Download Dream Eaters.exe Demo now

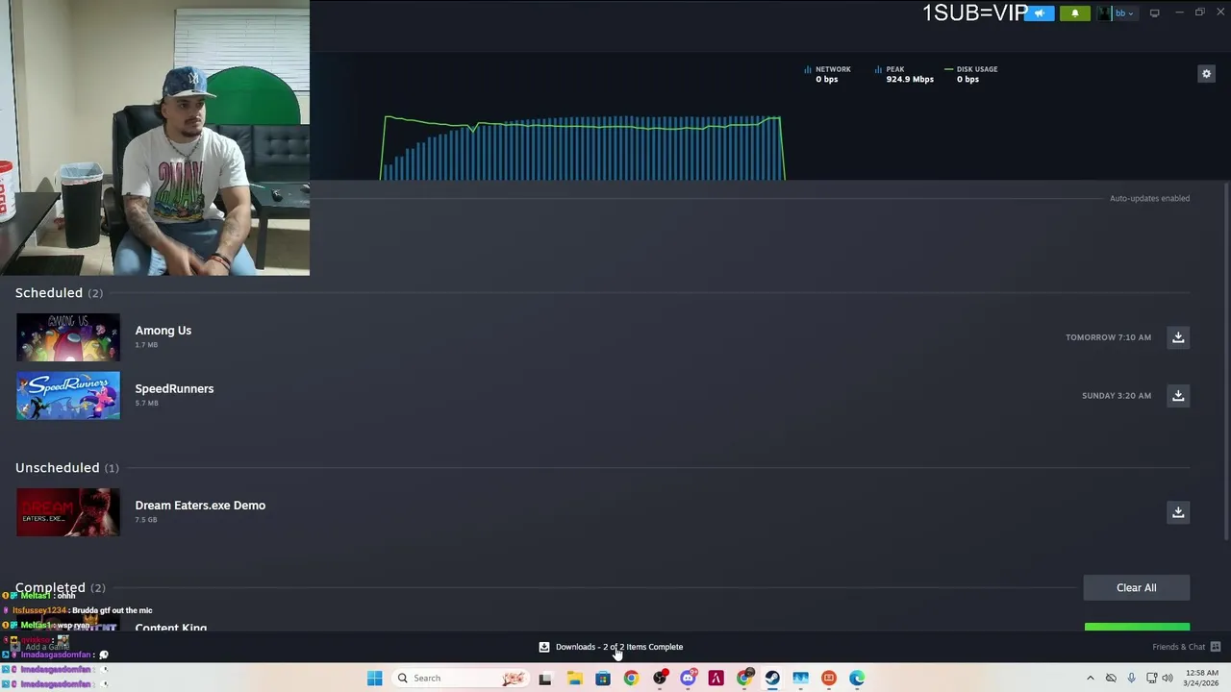[1178, 512]
